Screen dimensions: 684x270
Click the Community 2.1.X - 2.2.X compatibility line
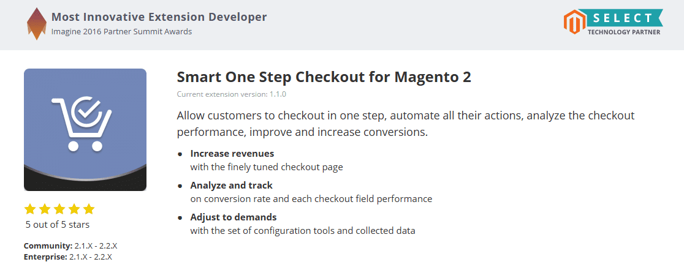tap(70, 246)
